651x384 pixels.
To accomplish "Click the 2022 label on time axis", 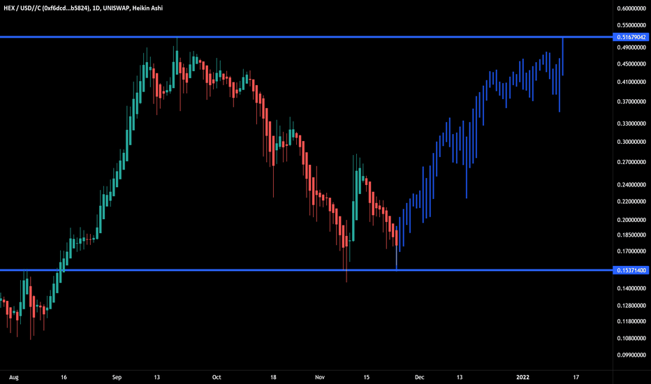I will coord(522,377).
